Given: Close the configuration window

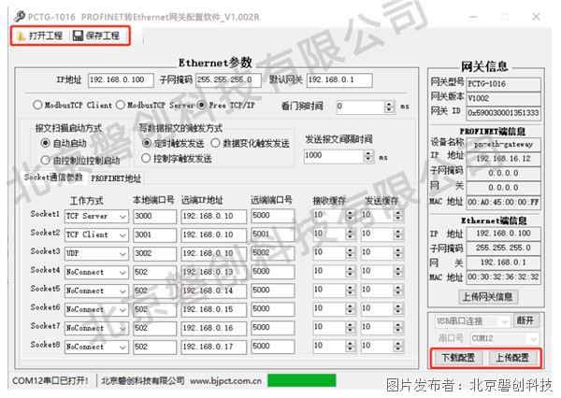Looking at the screenshot, I should (536, 17).
